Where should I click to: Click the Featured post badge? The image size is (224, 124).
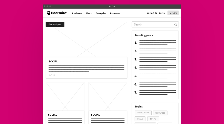click(x=55, y=24)
